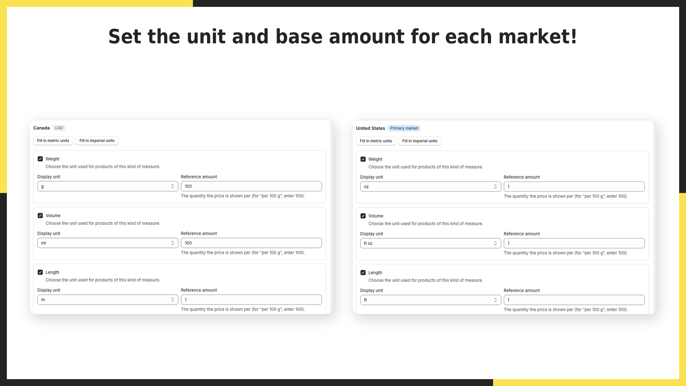The width and height of the screenshot is (686, 386).
Task: Toggle Volume checkbox in Canada market
Action: pyautogui.click(x=40, y=215)
